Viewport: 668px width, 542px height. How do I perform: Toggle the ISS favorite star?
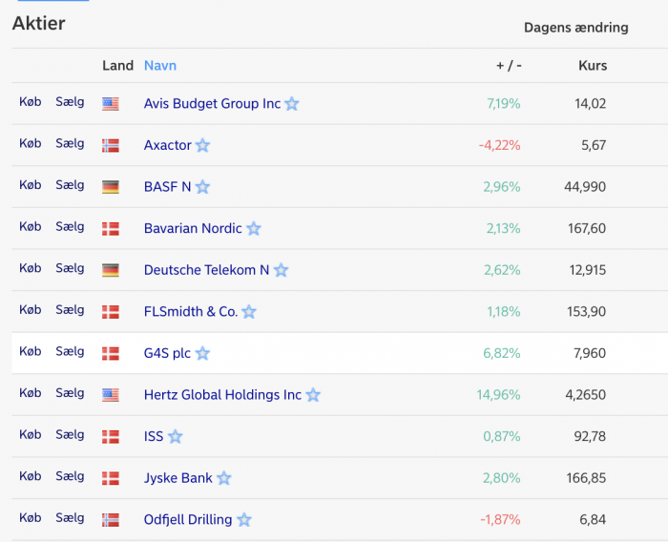(x=175, y=436)
